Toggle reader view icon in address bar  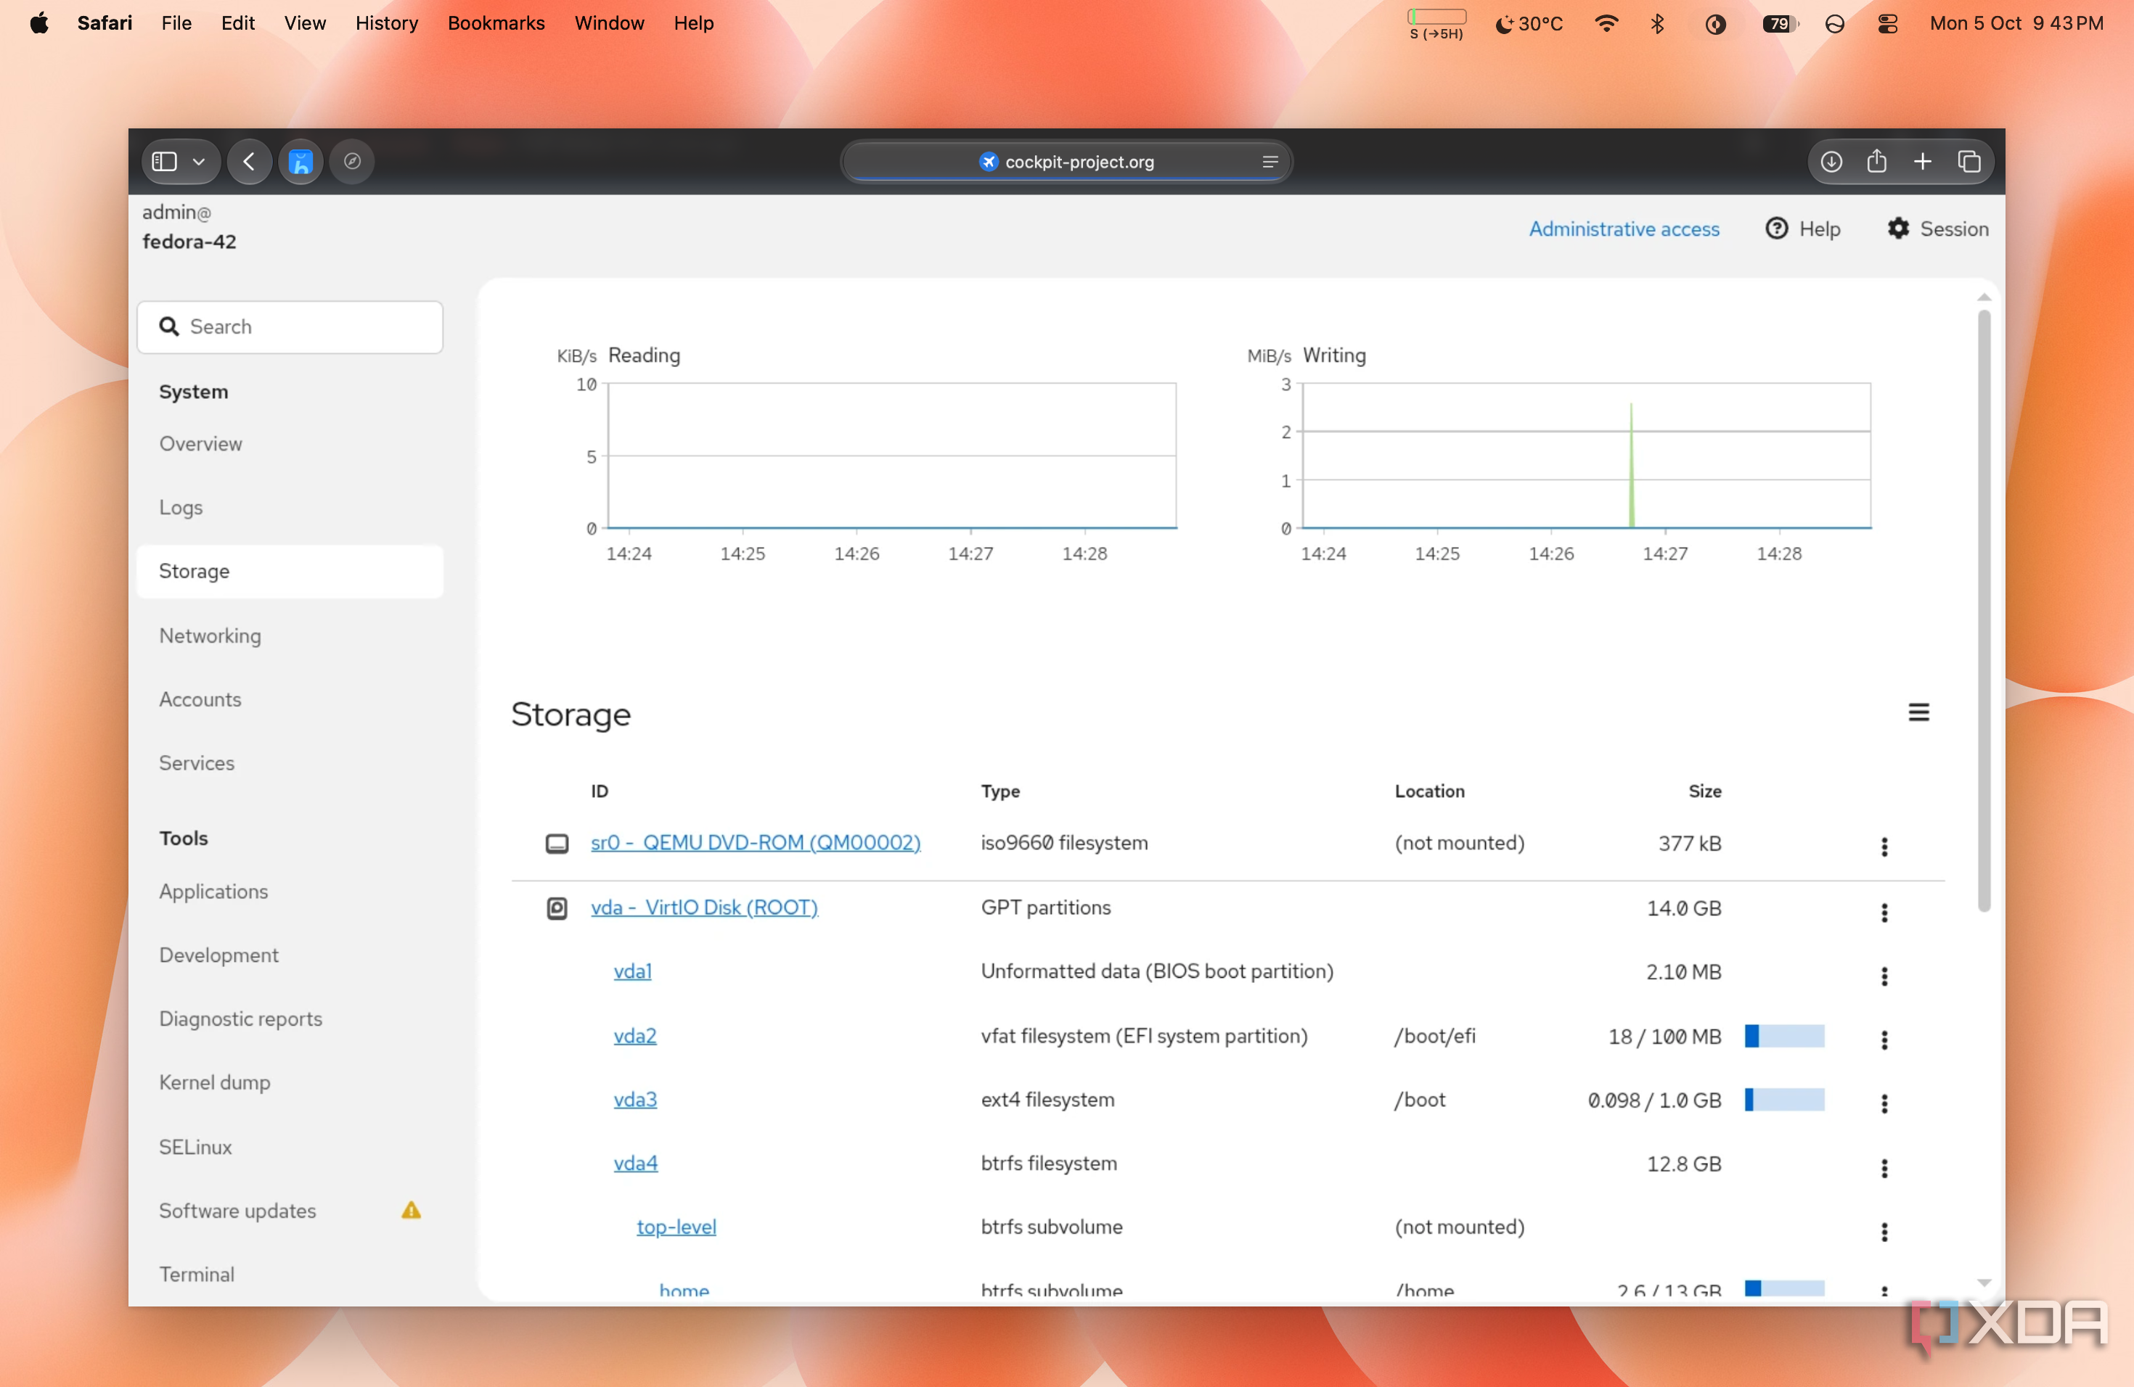point(1270,161)
